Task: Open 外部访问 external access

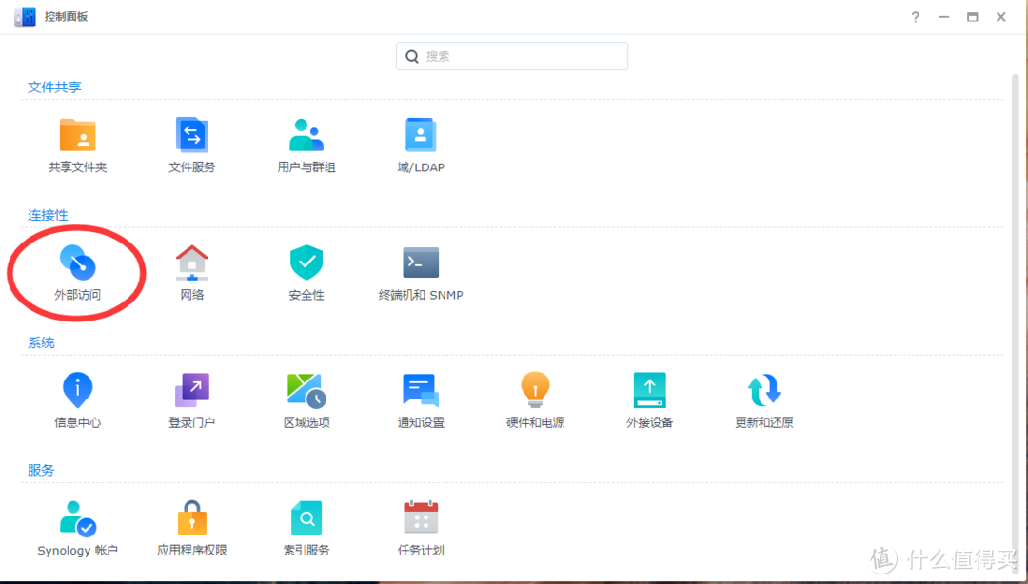Action: click(77, 263)
